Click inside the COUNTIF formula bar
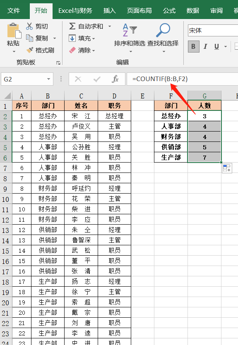 (182, 79)
